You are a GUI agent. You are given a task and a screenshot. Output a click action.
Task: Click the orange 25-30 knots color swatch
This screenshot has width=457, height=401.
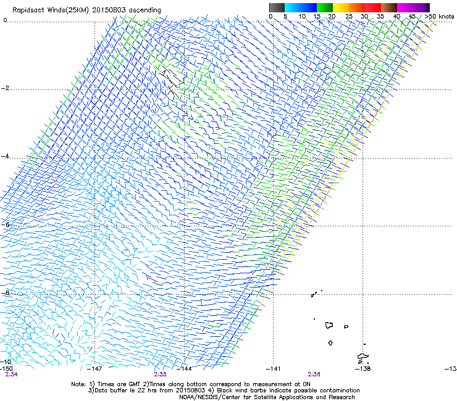pyautogui.click(x=357, y=7)
